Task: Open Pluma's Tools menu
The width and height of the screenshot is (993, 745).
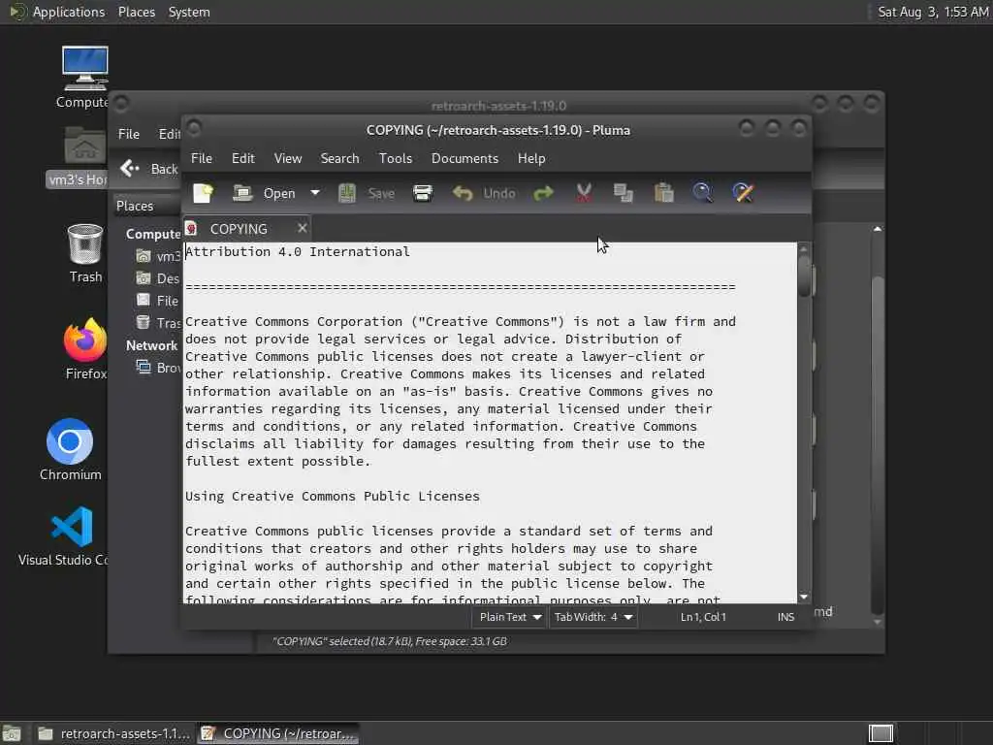Action: pos(396,158)
